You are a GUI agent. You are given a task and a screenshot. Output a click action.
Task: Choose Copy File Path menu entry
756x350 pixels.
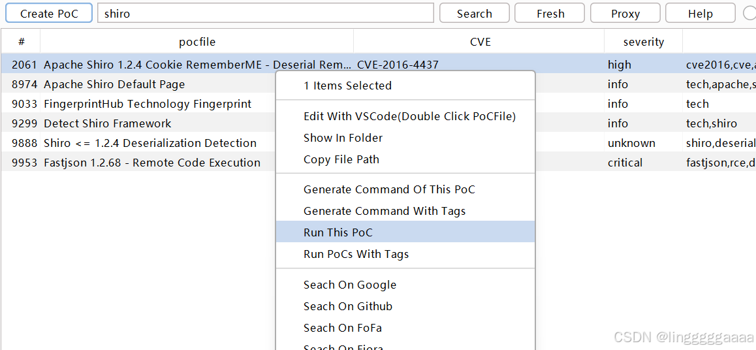(x=405, y=159)
